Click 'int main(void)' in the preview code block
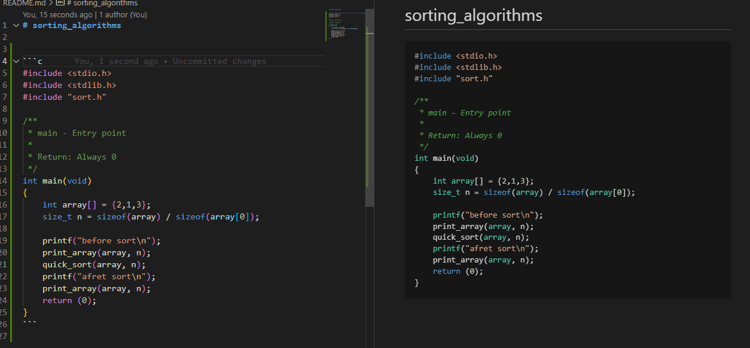This screenshot has height=348, width=750. click(x=447, y=158)
